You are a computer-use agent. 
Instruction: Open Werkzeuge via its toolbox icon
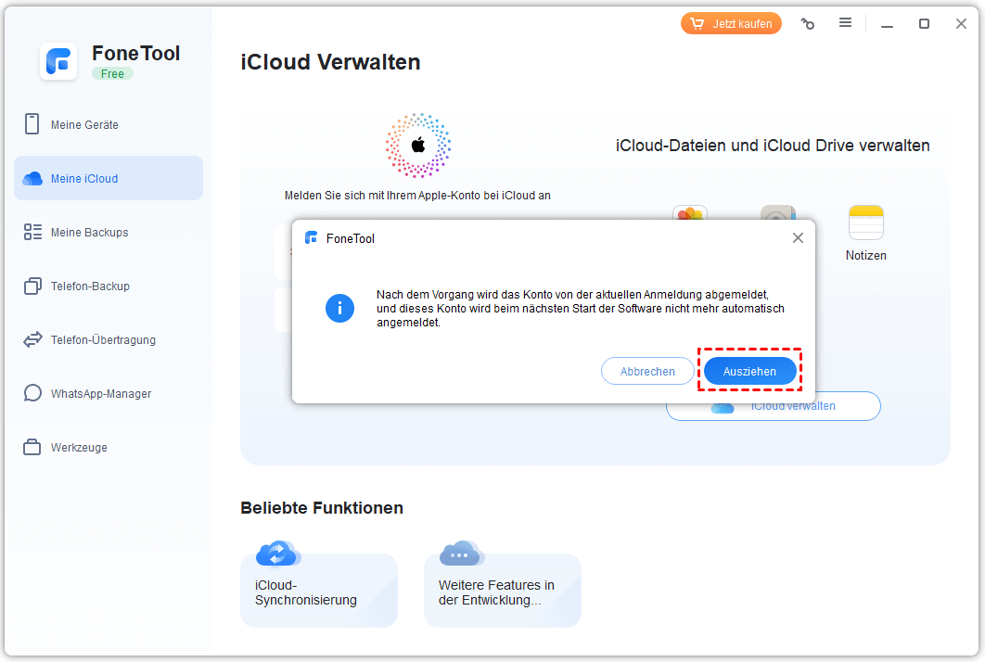(x=33, y=448)
